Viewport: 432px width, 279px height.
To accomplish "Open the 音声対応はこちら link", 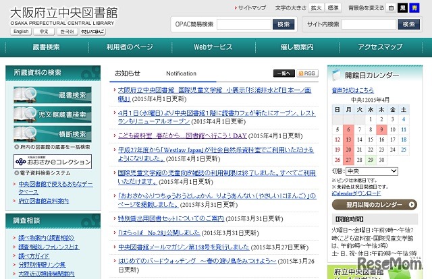I will pyautogui.click(x=353, y=90).
